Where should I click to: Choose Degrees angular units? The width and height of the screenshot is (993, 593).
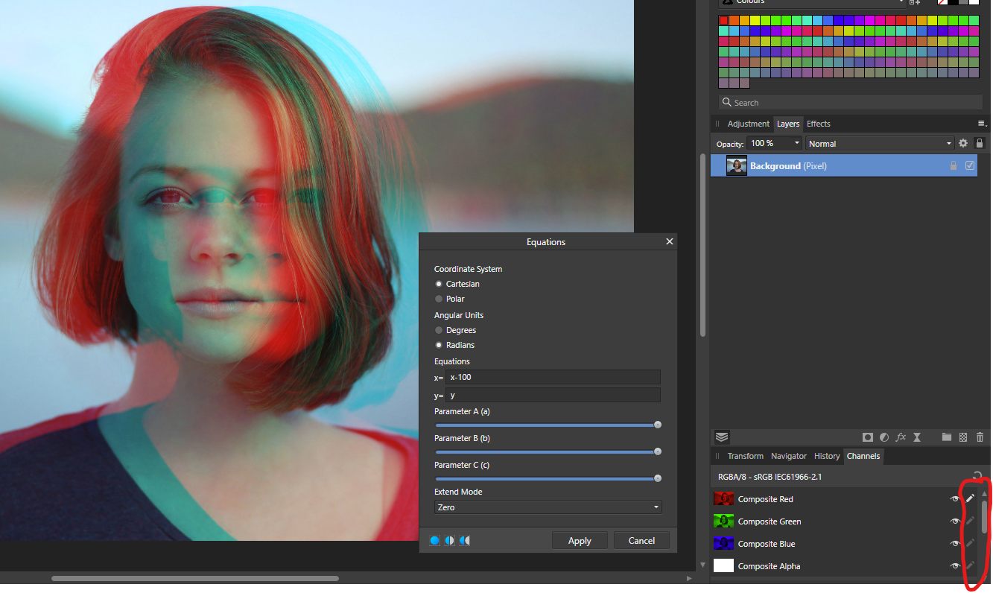[439, 330]
